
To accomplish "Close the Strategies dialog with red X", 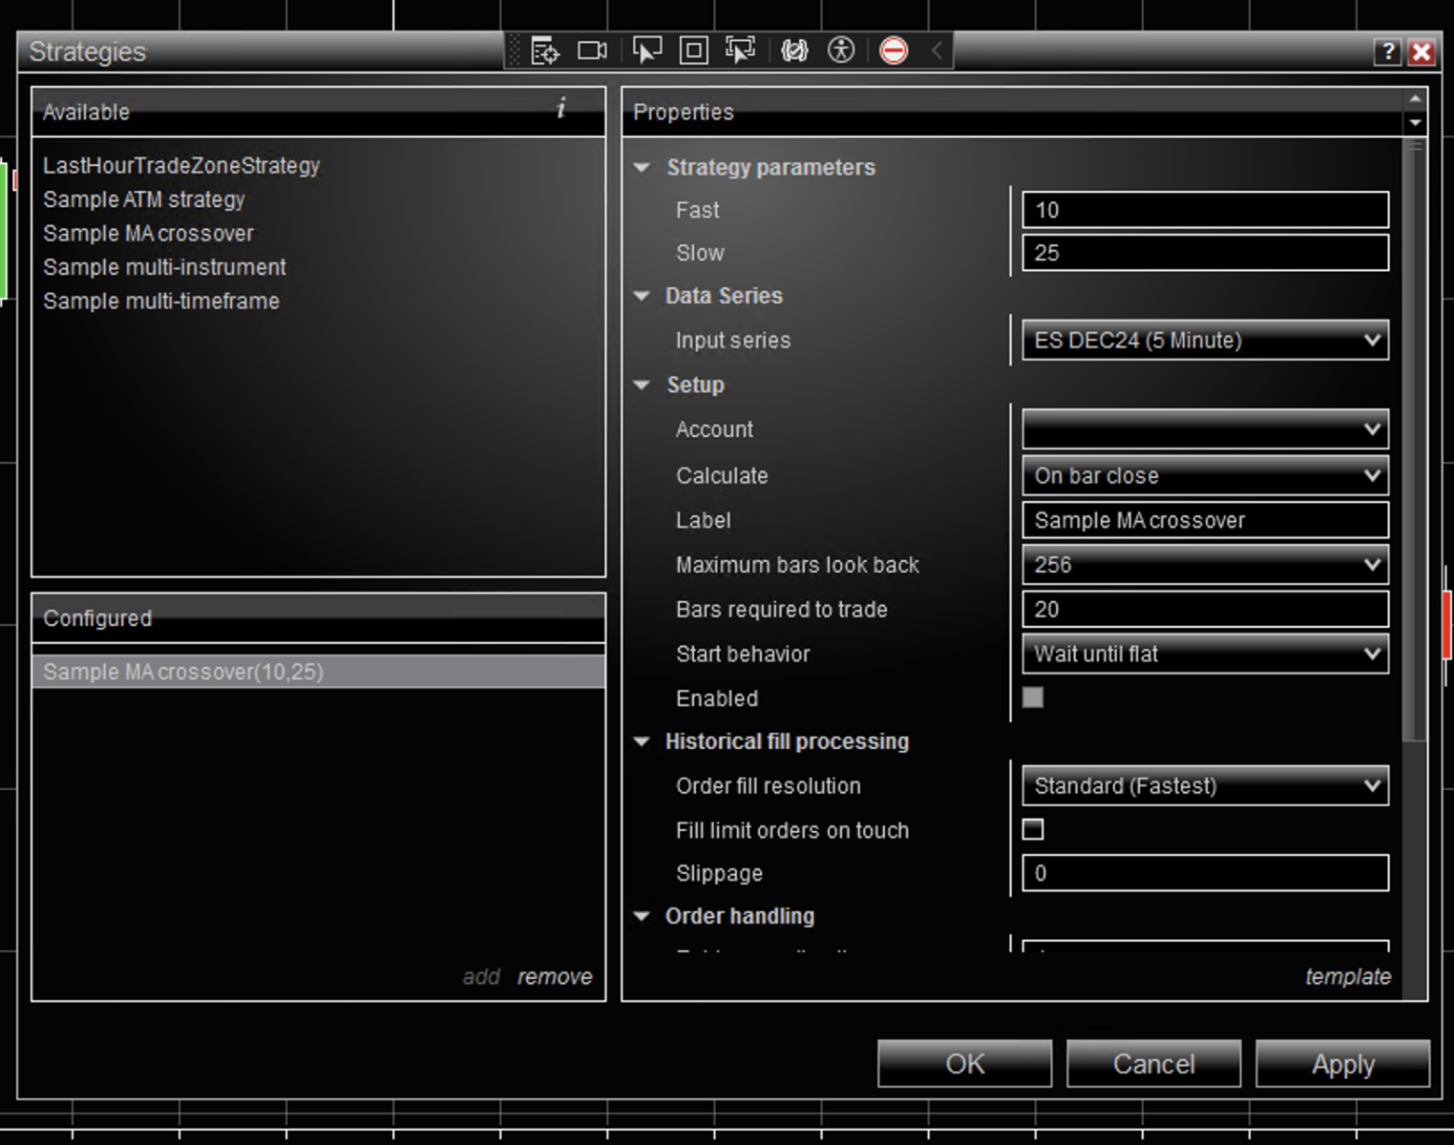I will pyautogui.click(x=1422, y=52).
